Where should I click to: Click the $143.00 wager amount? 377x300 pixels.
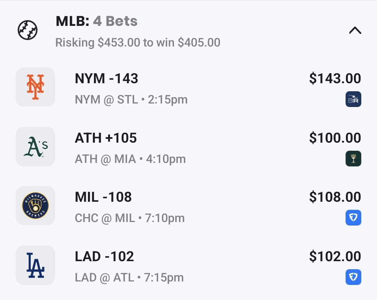pos(335,79)
